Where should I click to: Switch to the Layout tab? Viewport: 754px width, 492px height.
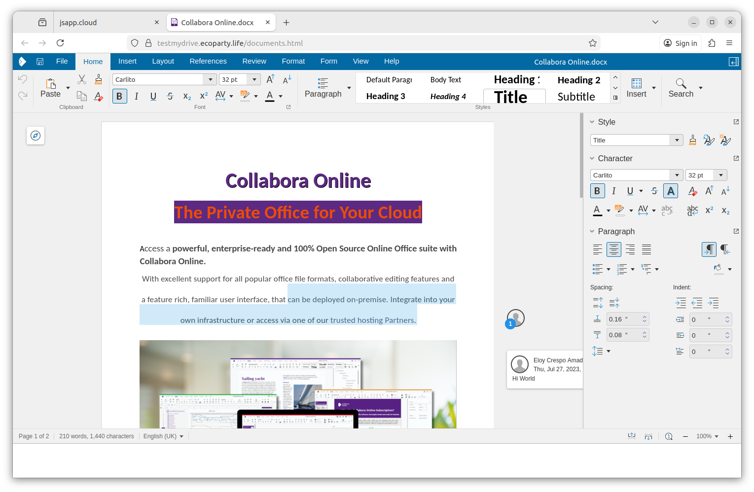click(163, 61)
